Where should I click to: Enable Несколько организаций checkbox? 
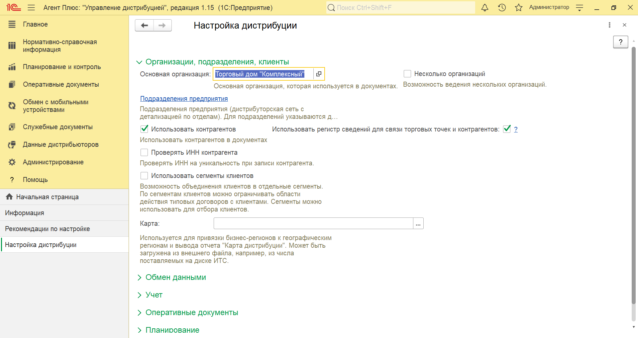click(407, 74)
